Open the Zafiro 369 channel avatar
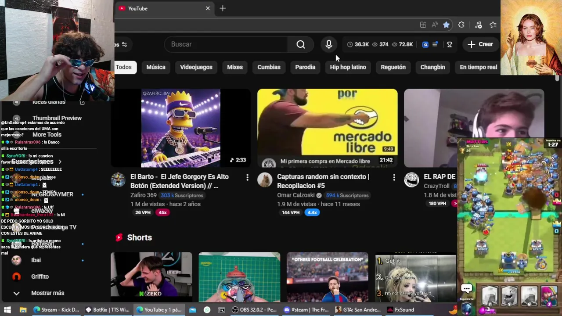Screen dimensions: 562x316 [x=118, y=180]
